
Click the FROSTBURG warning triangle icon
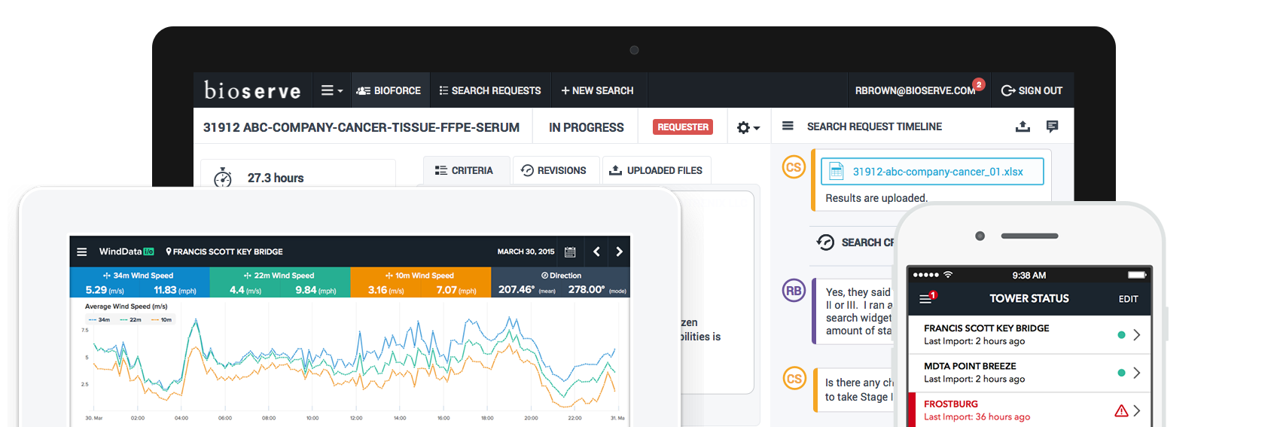[1121, 410]
